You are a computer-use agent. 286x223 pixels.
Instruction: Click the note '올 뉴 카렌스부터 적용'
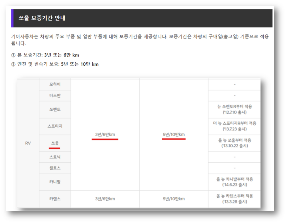235,196
